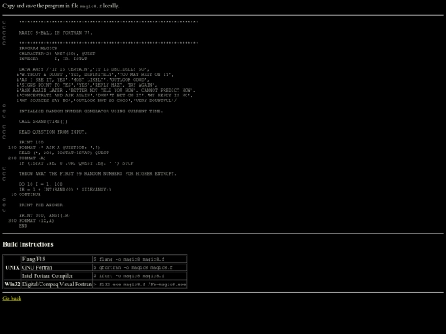Click the 'MY SOURCES SAY NO' line

click(x=97, y=101)
